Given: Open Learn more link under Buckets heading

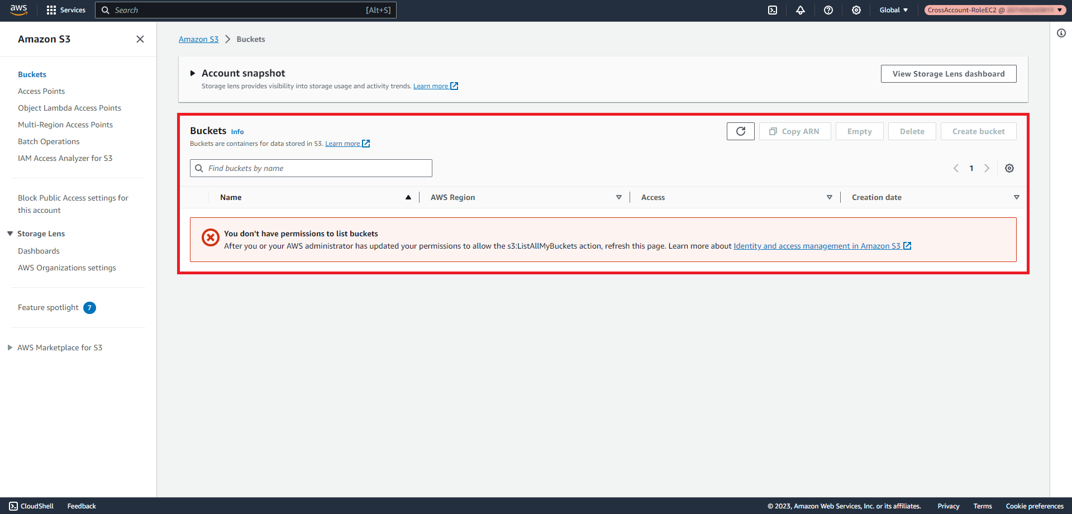Looking at the screenshot, I should [347, 144].
